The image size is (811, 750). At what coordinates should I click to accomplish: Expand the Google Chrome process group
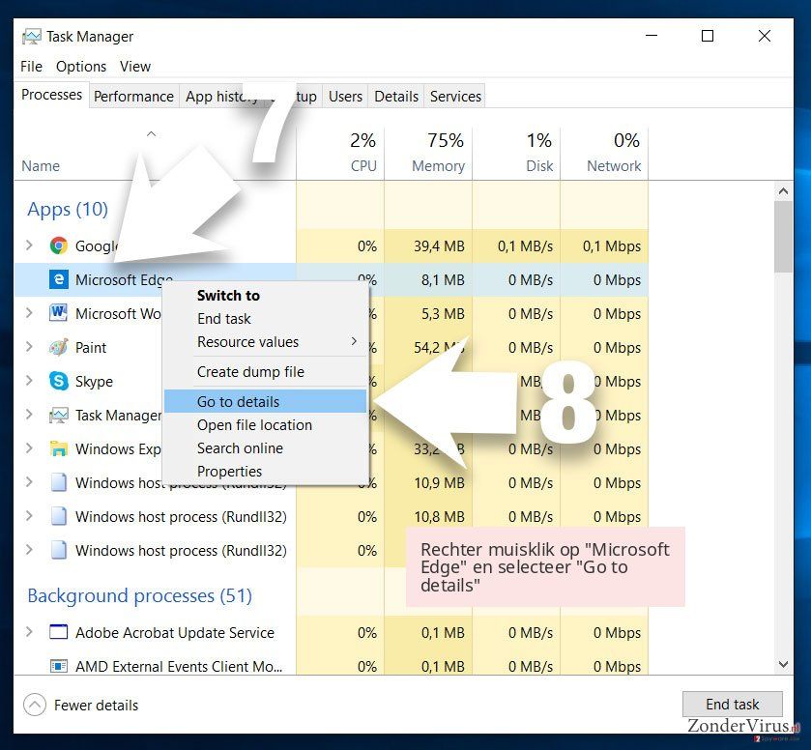[29, 245]
